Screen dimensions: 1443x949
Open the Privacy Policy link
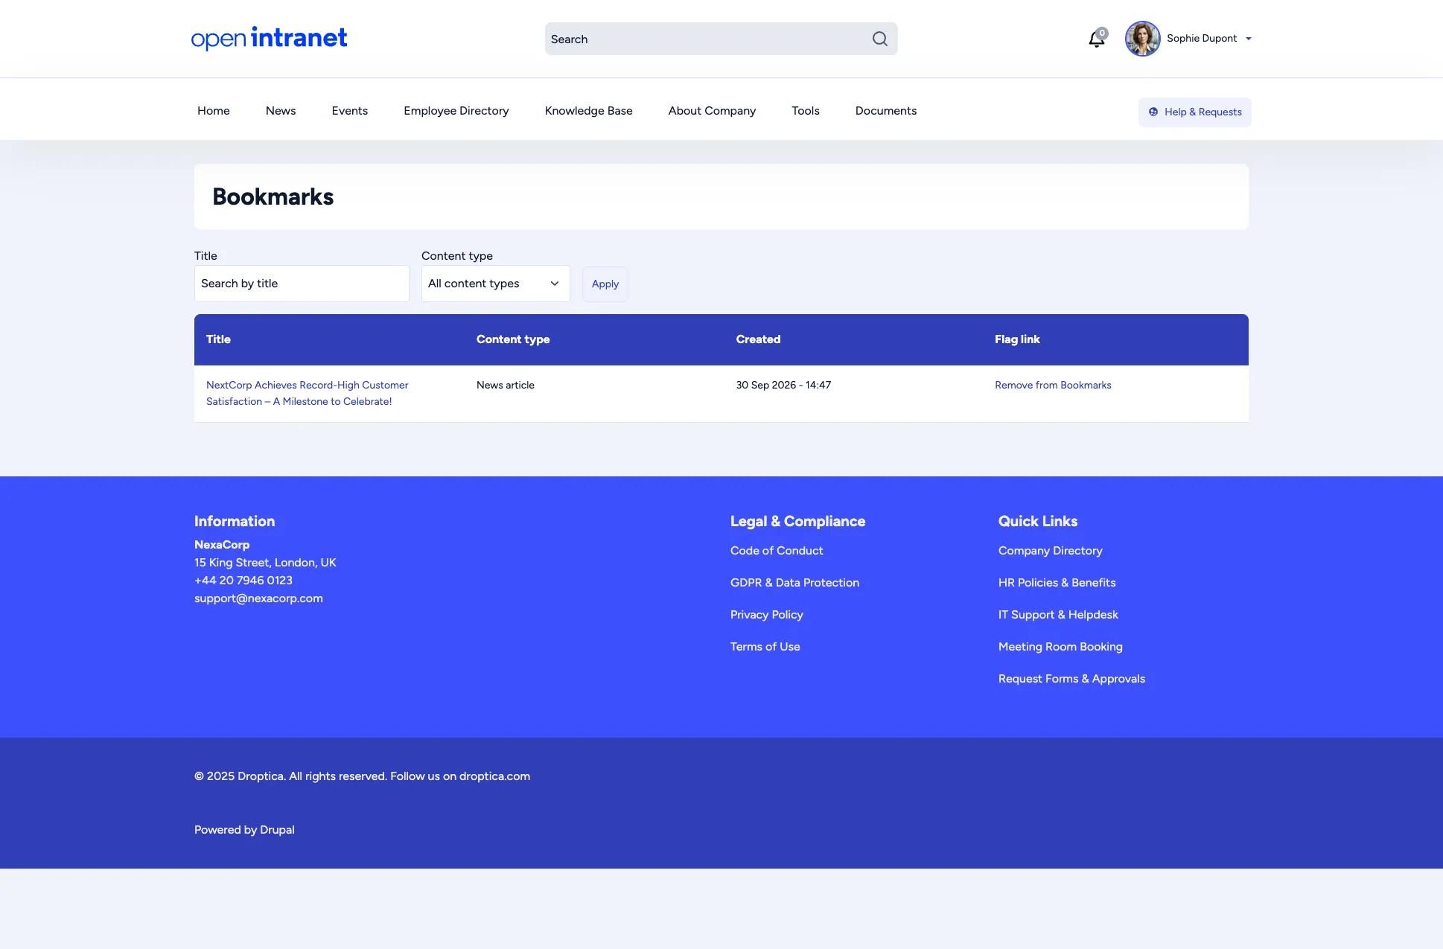click(x=766, y=615)
